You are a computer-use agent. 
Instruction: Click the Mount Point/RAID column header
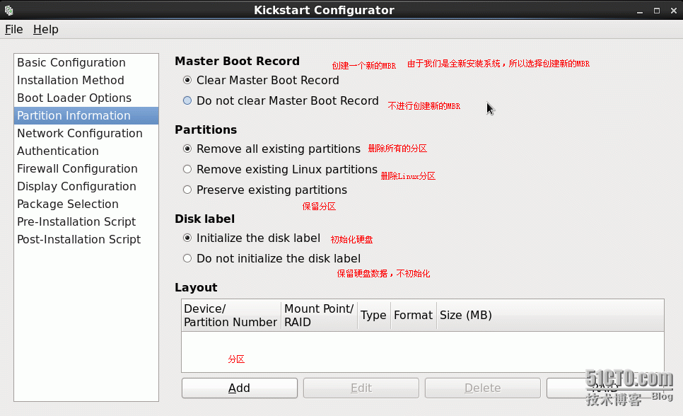tap(320, 316)
